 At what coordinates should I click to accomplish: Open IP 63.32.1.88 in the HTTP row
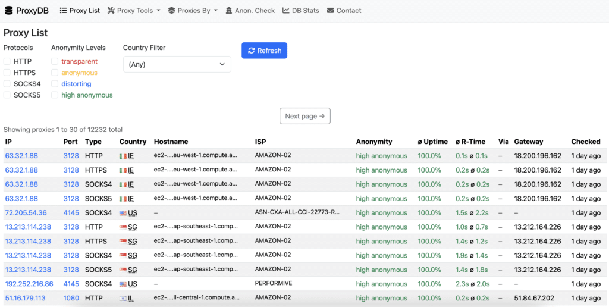[x=21, y=156]
